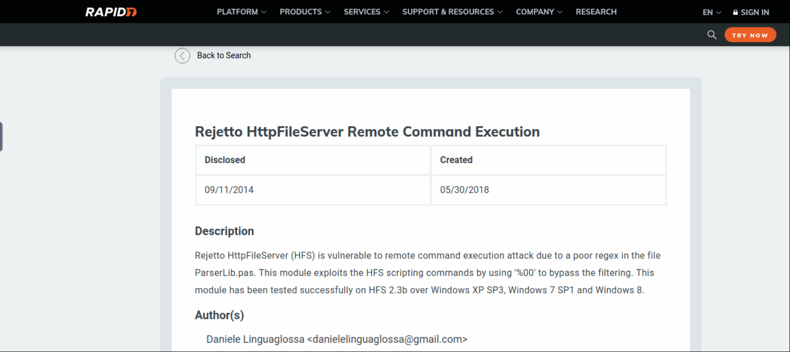
Task: Click the Author(s) heading
Action: 219,315
